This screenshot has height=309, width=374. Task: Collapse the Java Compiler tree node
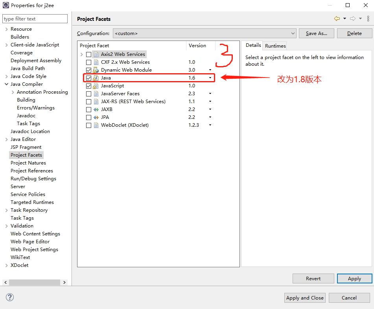tap(6, 84)
